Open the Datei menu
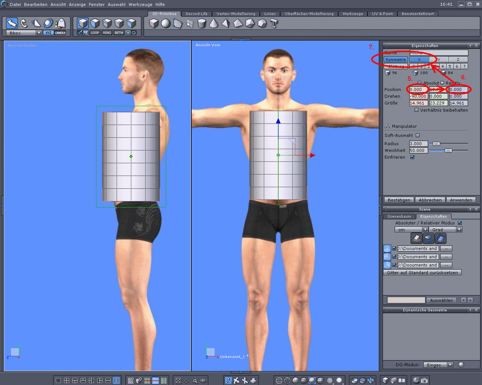482x385 pixels. tap(15, 5)
